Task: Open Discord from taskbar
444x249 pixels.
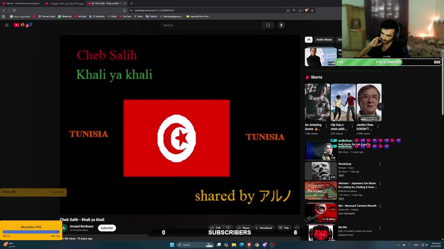Action: pos(265,245)
